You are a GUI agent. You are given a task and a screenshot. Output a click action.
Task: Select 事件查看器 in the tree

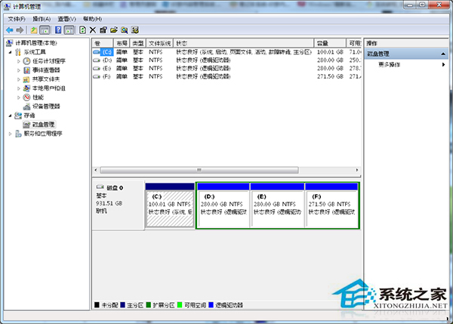click(x=46, y=70)
